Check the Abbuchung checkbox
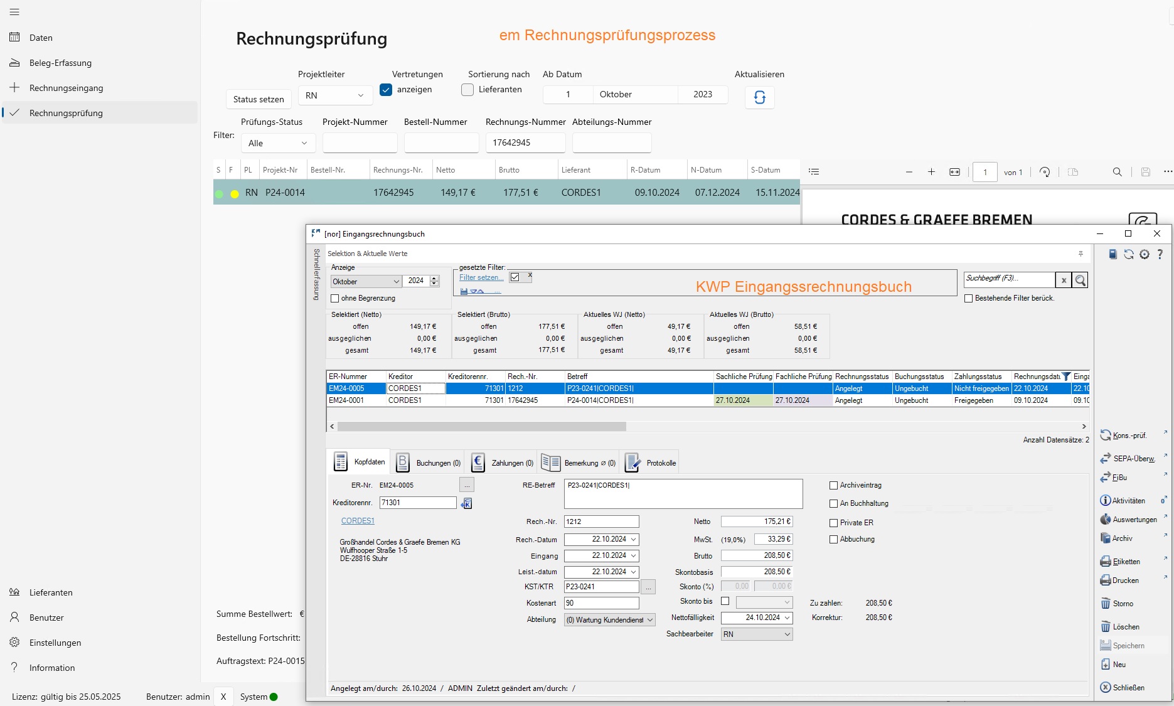This screenshot has height=706, width=1174. [833, 540]
